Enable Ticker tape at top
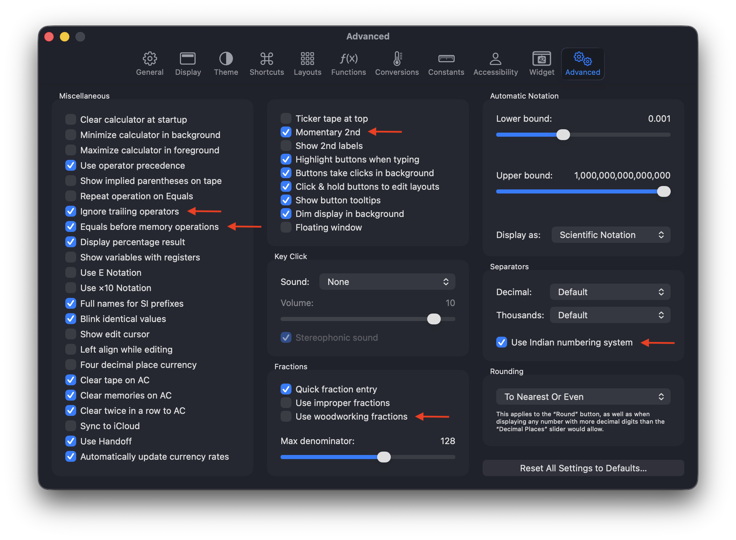Viewport: 736px width, 540px height. coord(286,118)
